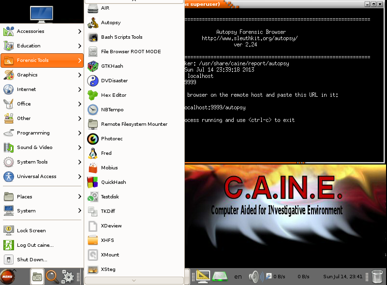Click the magnifying glass search launcher
The height and width of the screenshot is (285, 387).
point(52,277)
